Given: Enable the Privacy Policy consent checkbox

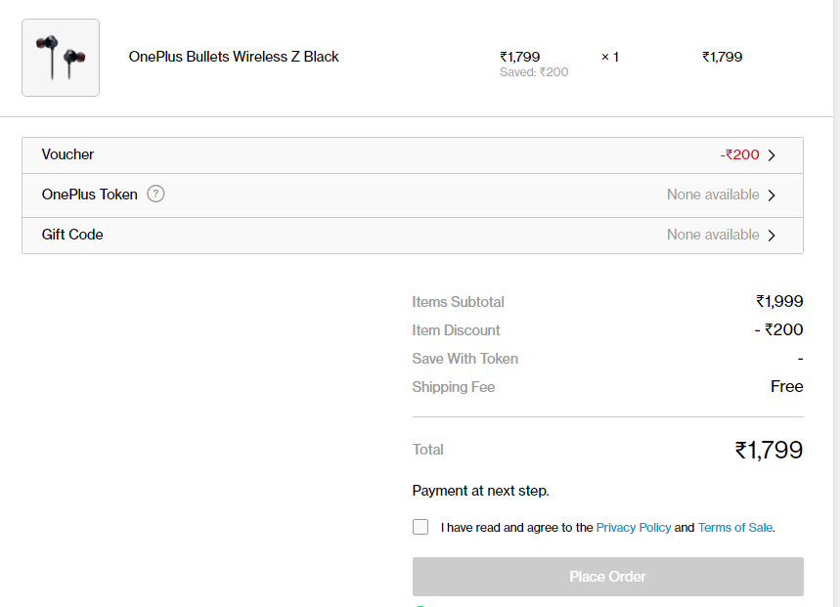Looking at the screenshot, I should click(420, 527).
